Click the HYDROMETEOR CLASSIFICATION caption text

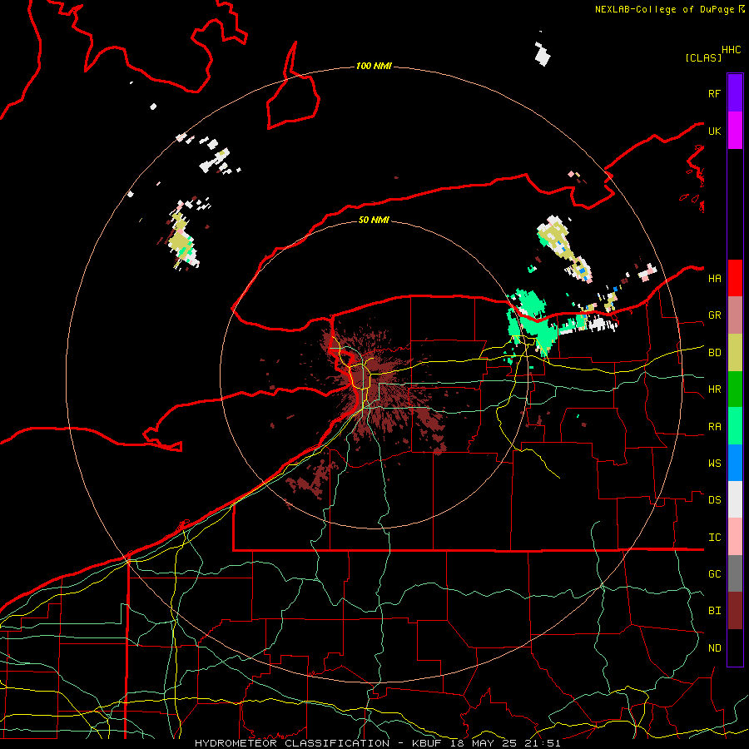point(292,743)
